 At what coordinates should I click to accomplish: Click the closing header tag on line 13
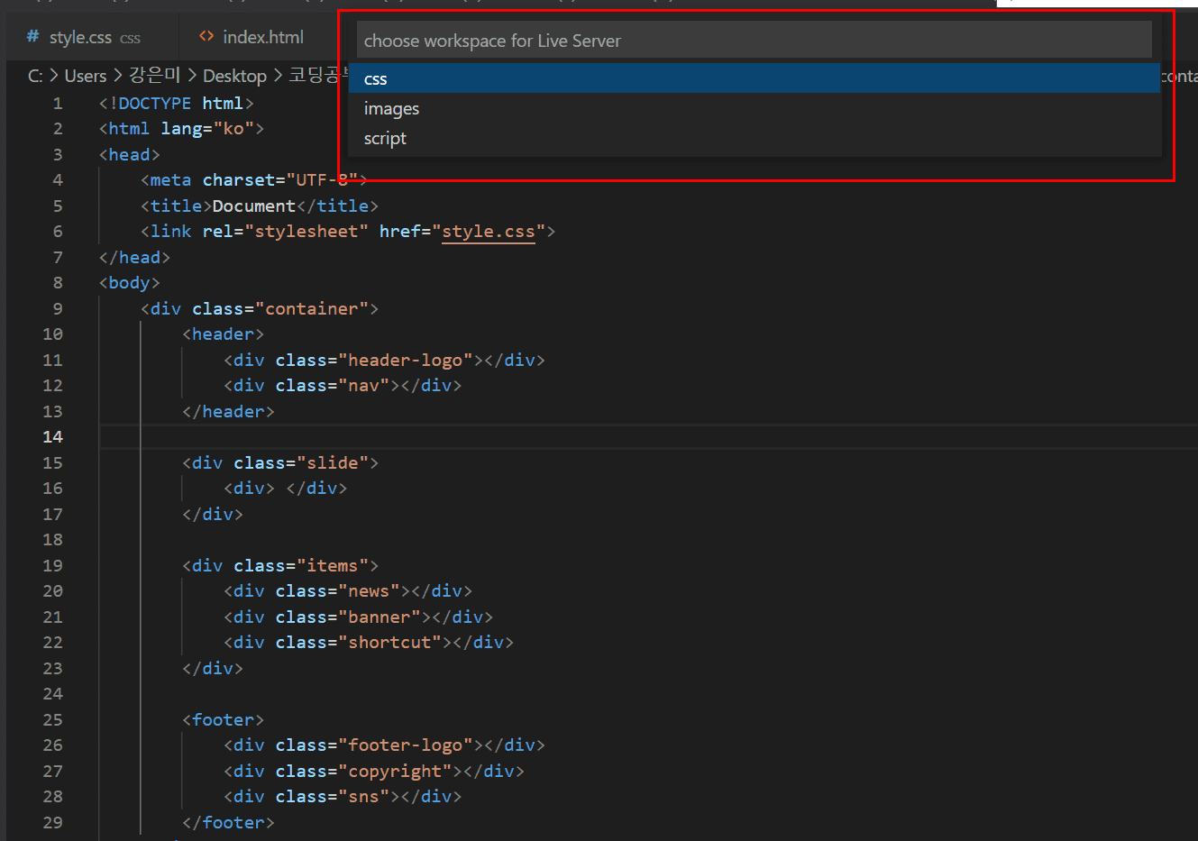[x=228, y=412]
